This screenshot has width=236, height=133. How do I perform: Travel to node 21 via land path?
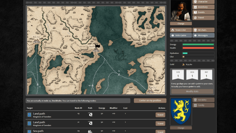point(160,123)
